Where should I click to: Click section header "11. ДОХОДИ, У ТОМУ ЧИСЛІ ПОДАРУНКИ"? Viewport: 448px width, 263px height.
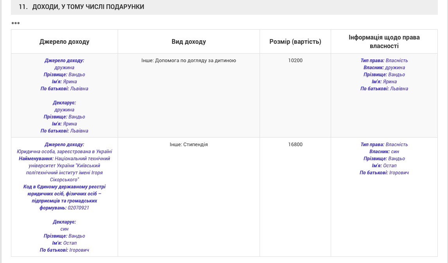[x=82, y=7]
